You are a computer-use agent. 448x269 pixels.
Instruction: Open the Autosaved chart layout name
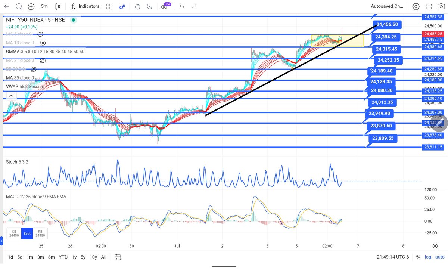pyautogui.click(x=387, y=6)
